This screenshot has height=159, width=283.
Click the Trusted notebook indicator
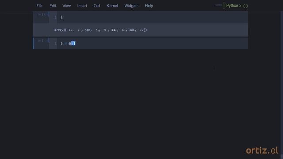[218, 5]
